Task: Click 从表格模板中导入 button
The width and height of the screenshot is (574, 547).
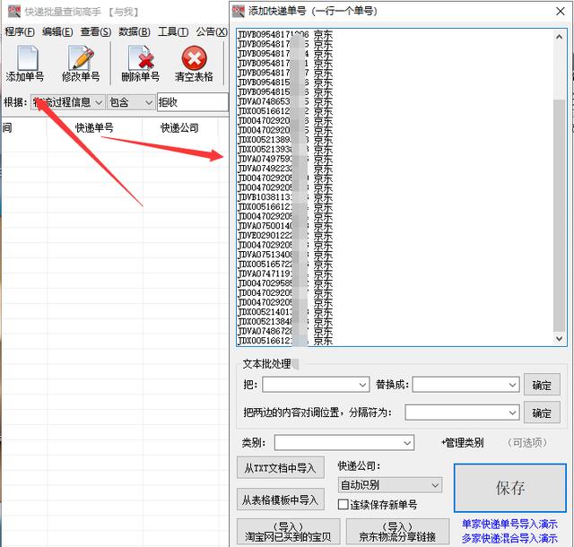Action: [279, 499]
